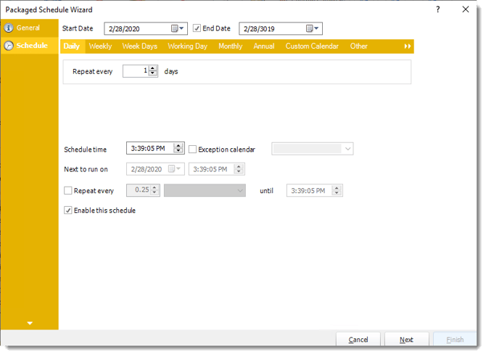Increase the Schedule time value
Viewport: 486px width, 355px height.
(178, 145)
